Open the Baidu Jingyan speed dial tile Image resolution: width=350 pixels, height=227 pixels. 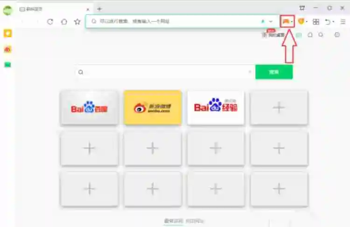[216, 107]
